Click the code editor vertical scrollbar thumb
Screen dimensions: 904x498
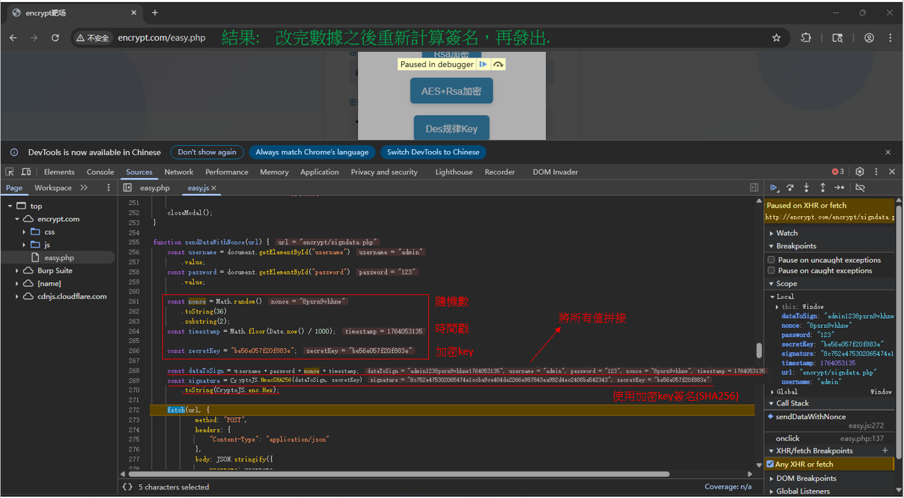click(x=759, y=350)
